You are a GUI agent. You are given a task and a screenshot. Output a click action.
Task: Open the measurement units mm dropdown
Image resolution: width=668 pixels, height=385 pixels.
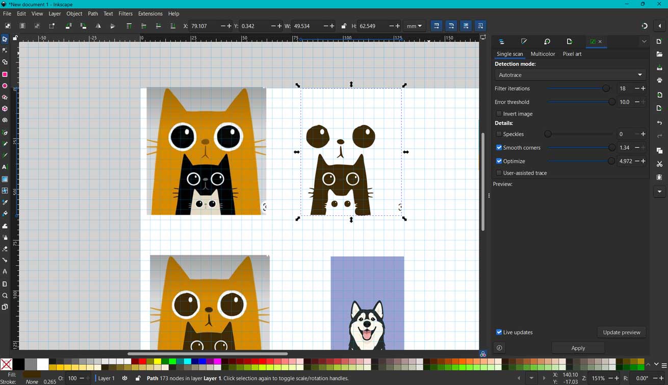coord(415,25)
